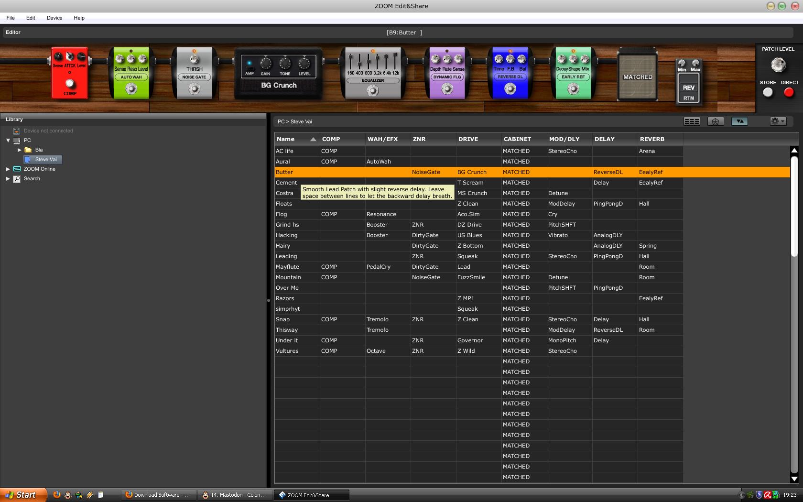Sort by Name column header arrow
The image size is (803, 502).
[313, 139]
